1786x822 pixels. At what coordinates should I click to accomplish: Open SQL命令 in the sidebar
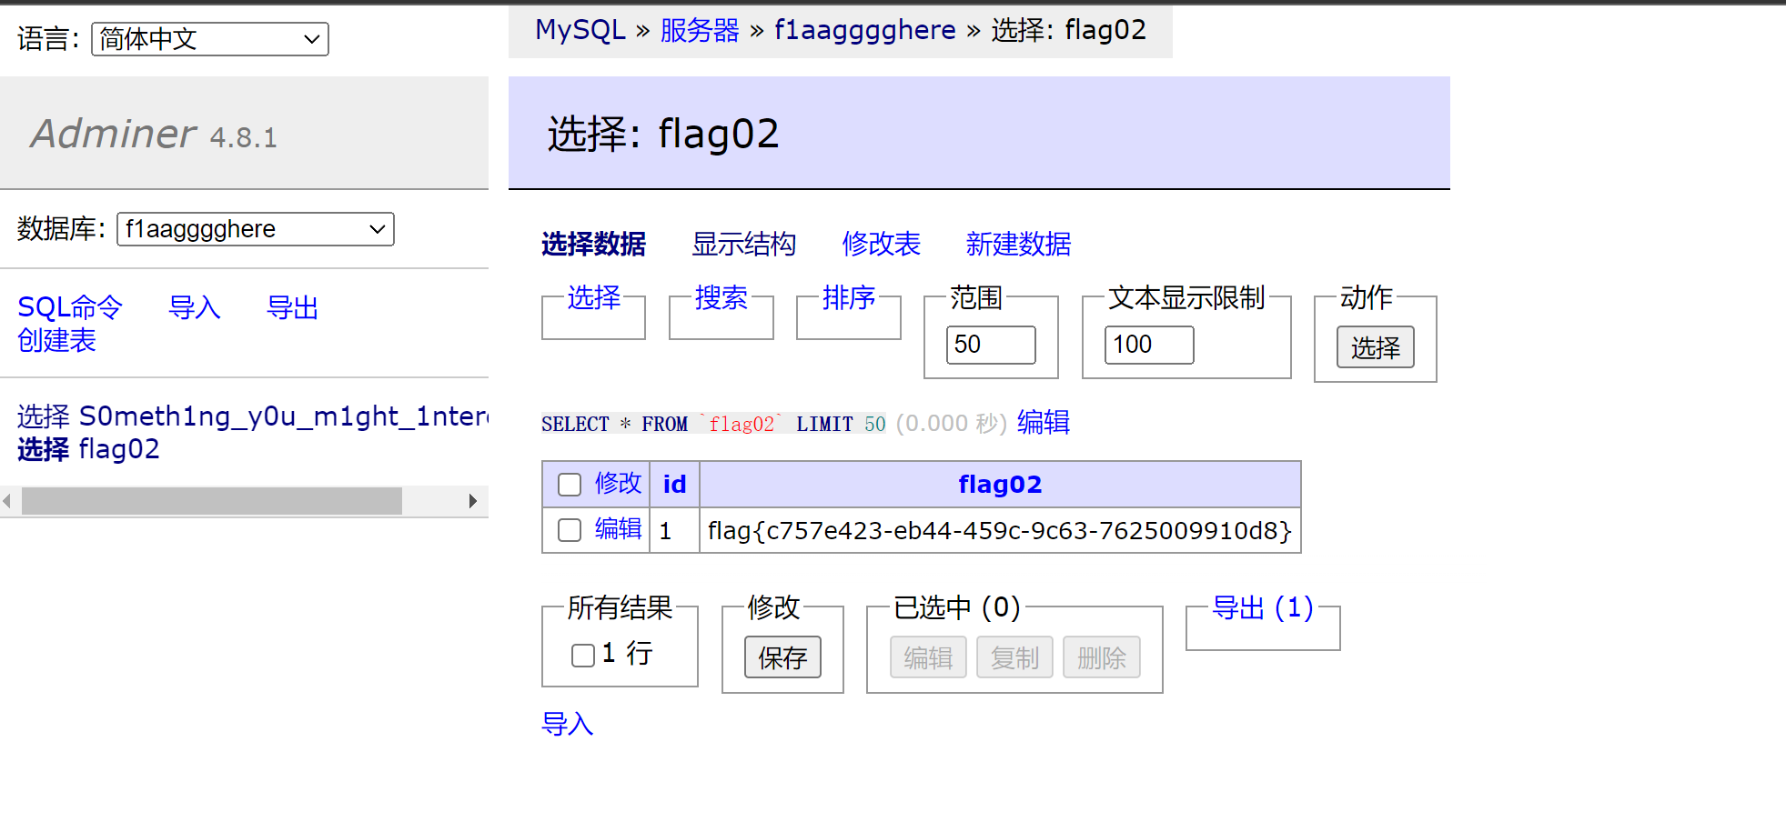pos(70,307)
